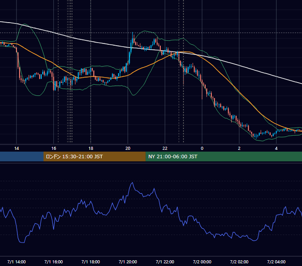Click the 0 hour label on upper axis
This screenshot has width=302, height=266.
pyautogui.click(x=202, y=149)
